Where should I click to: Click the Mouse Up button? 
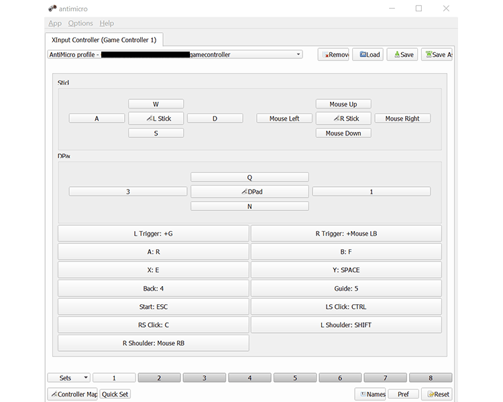pos(343,104)
